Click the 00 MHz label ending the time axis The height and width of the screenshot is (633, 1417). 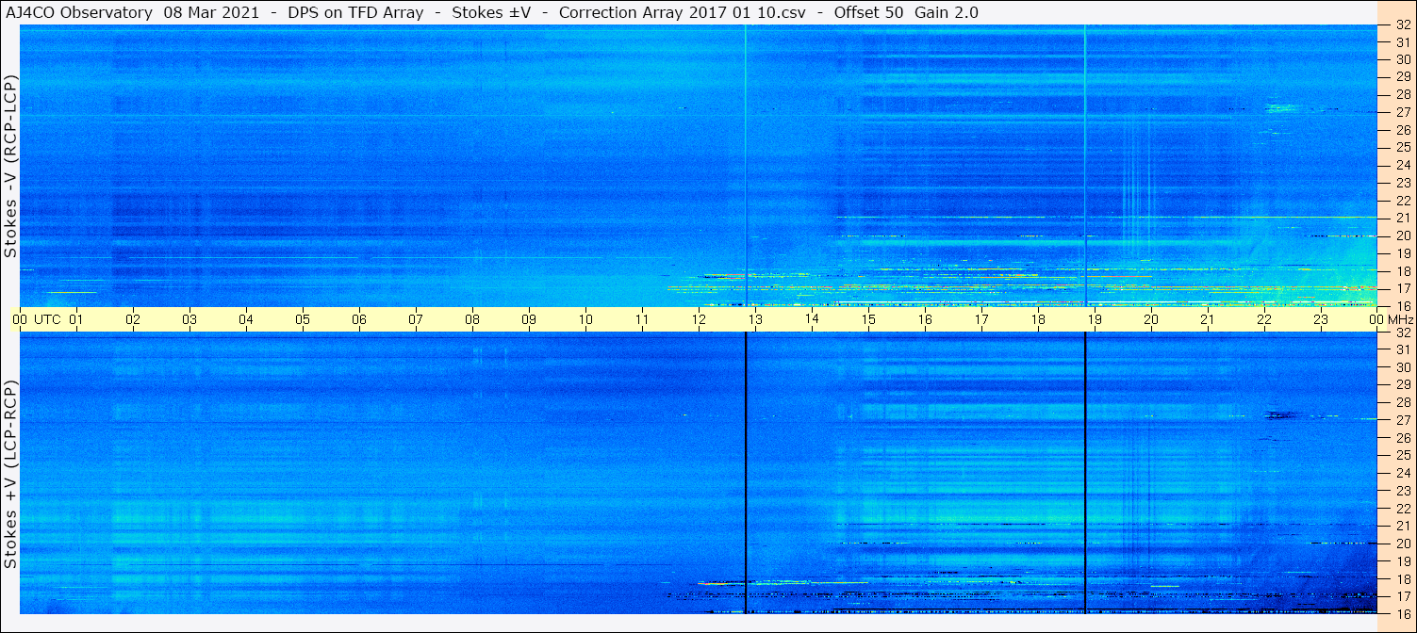[x=1392, y=319]
